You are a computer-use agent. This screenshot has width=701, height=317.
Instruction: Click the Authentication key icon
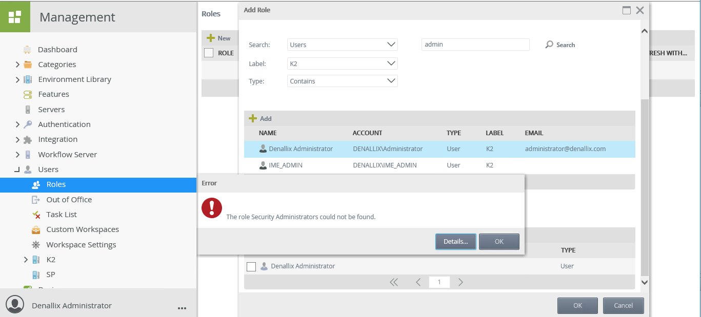[x=28, y=124]
